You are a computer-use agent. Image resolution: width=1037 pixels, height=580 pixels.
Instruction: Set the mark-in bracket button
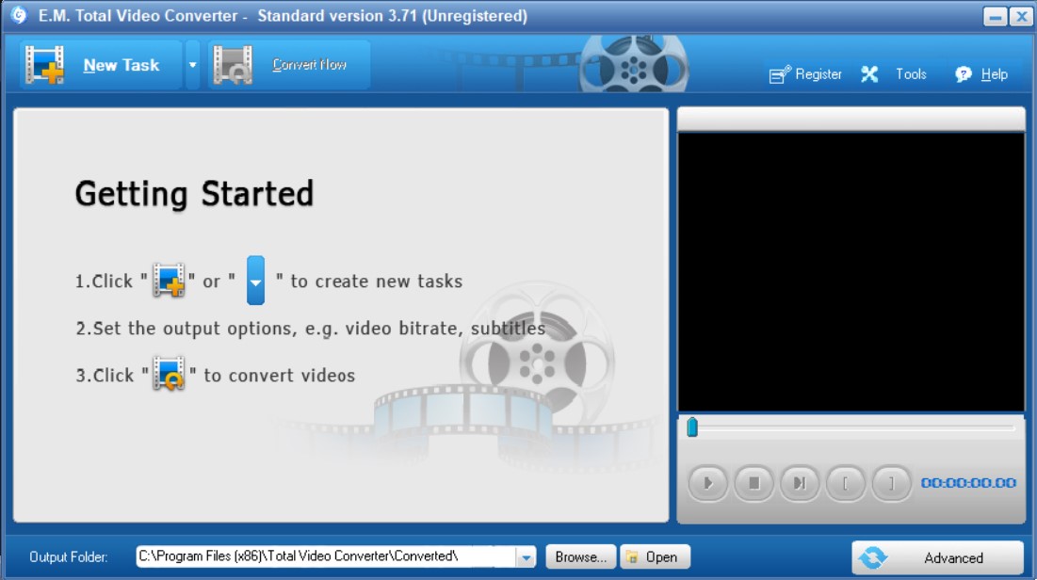tap(846, 483)
